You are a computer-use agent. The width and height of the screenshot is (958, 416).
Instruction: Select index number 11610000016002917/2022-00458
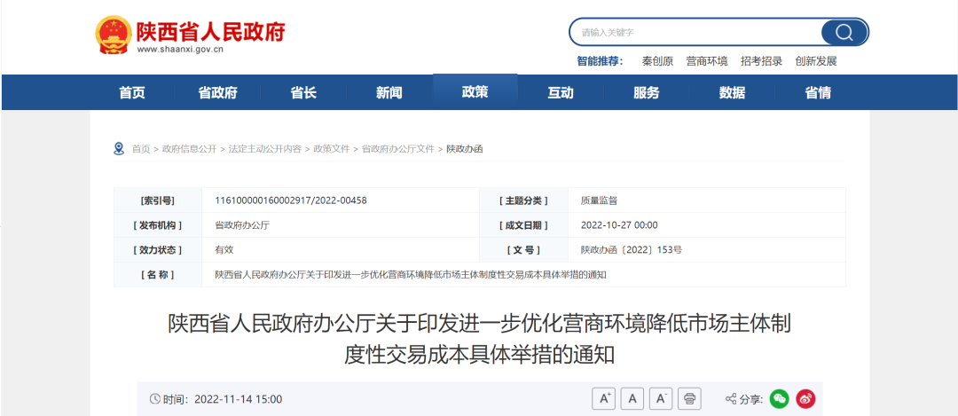coord(291,200)
